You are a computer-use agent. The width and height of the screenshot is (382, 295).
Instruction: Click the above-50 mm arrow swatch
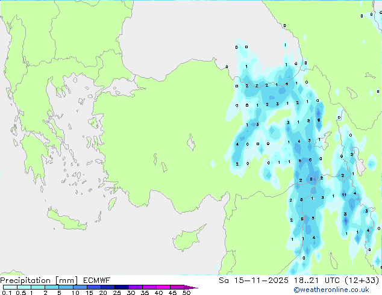(190, 287)
